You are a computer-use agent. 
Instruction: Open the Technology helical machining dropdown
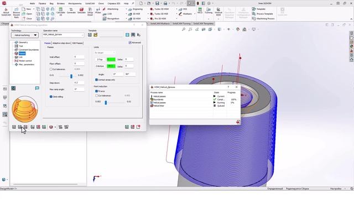point(25,35)
